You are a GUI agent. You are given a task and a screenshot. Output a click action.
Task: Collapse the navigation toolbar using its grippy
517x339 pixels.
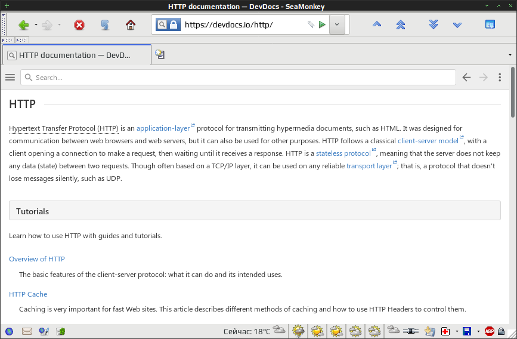pyautogui.click(x=4, y=24)
